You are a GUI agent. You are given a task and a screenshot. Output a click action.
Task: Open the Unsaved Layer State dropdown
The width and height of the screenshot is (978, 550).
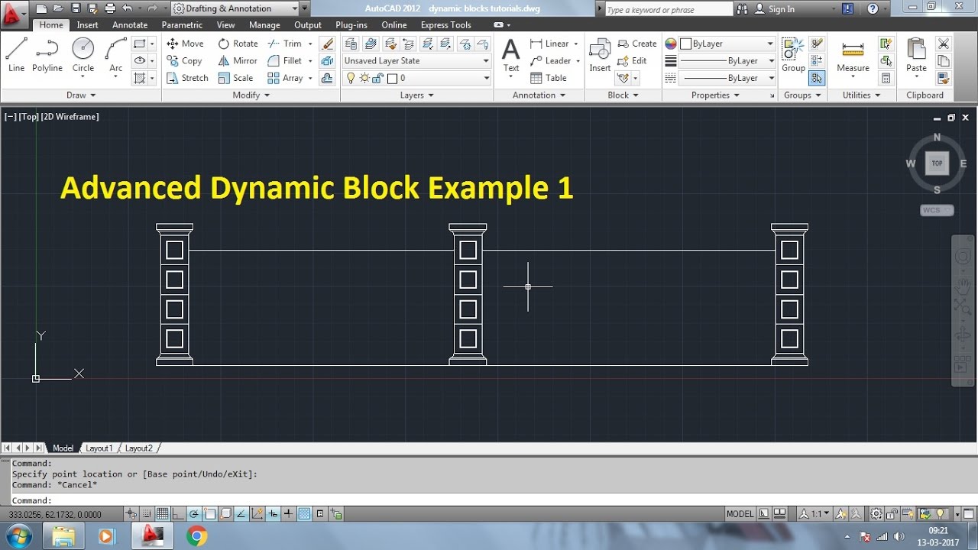tap(416, 60)
